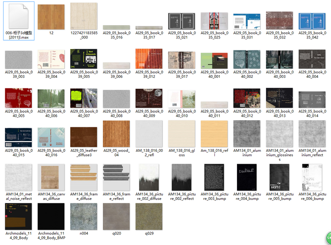Select grayscale AI29_05_book_040_014 cover
The image size is (331, 245).
(x=312, y=100)
